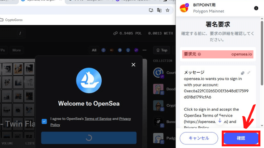Open the MetaMask account info icon
264x148 pixels.
tap(256, 8)
